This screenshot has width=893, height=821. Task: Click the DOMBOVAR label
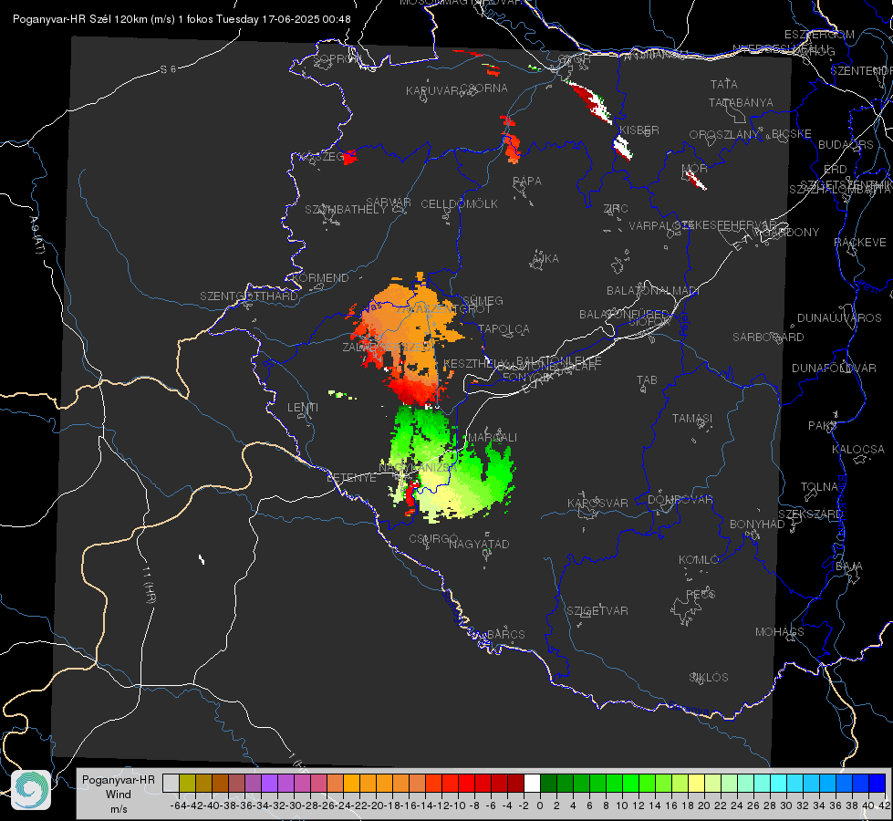point(680,499)
